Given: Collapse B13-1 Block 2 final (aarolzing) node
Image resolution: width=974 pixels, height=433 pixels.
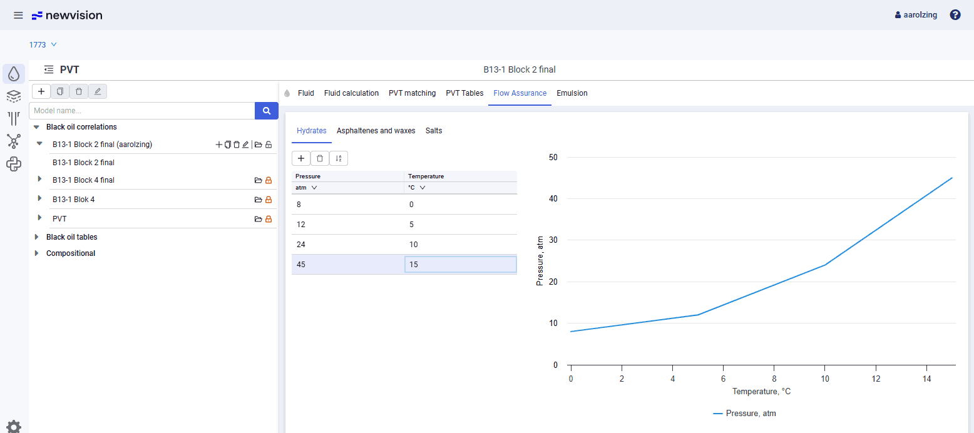Looking at the screenshot, I should click(x=39, y=144).
